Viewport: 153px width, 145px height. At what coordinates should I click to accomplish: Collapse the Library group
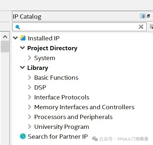point(22,67)
